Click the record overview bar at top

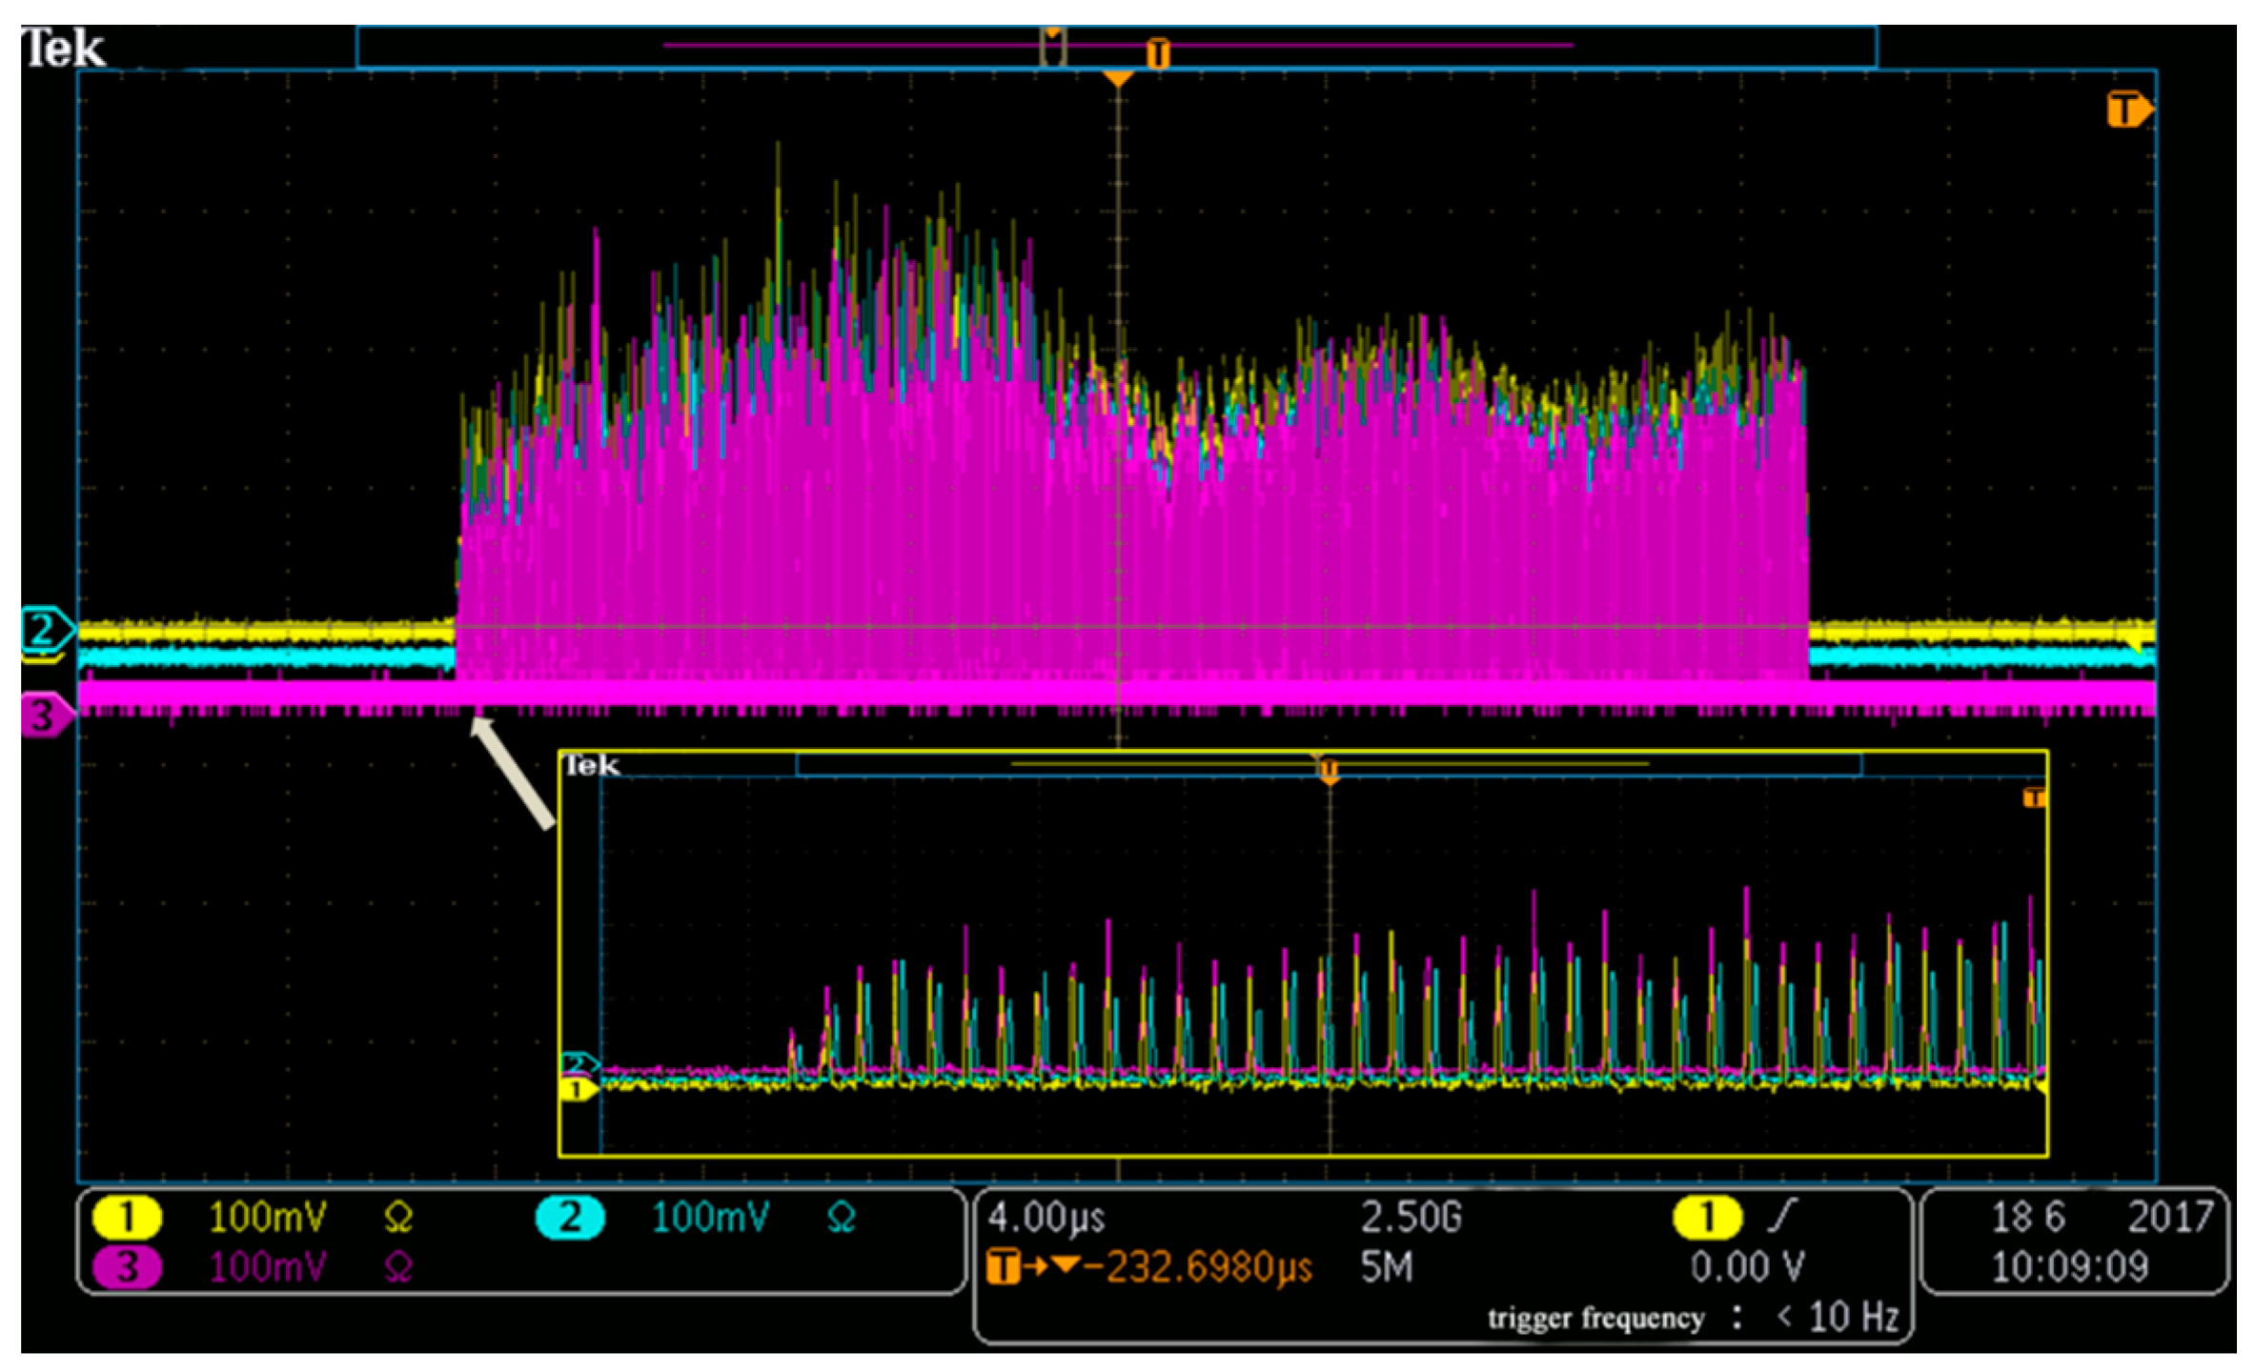pyautogui.click(x=1116, y=47)
